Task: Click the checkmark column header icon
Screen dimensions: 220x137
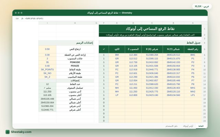Action: [x=104, y=49]
